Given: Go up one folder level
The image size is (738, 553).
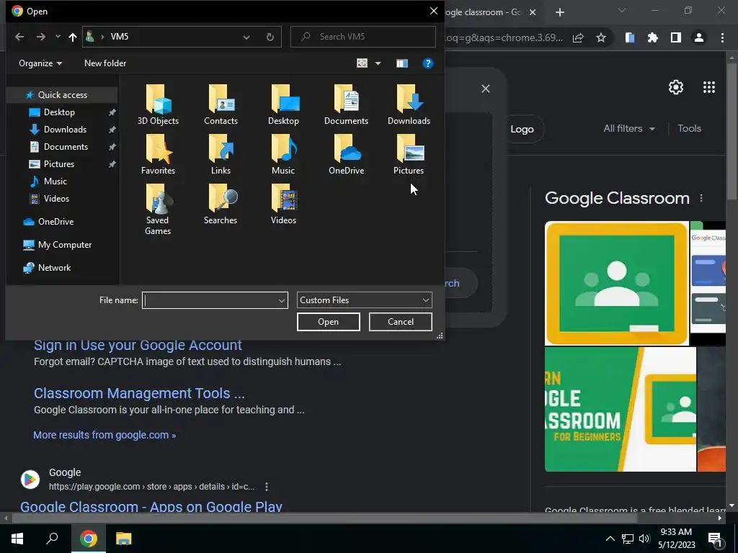Looking at the screenshot, I should pyautogui.click(x=73, y=37).
